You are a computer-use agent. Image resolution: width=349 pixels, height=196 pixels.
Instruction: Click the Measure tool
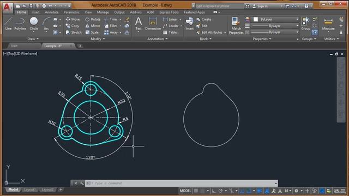[x=328, y=24]
